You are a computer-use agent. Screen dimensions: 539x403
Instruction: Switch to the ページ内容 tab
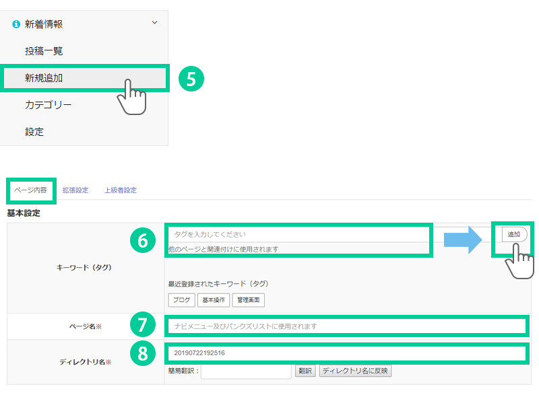coord(30,190)
